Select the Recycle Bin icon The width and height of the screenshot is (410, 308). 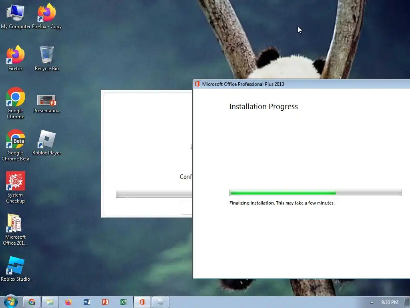coord(47,58)
